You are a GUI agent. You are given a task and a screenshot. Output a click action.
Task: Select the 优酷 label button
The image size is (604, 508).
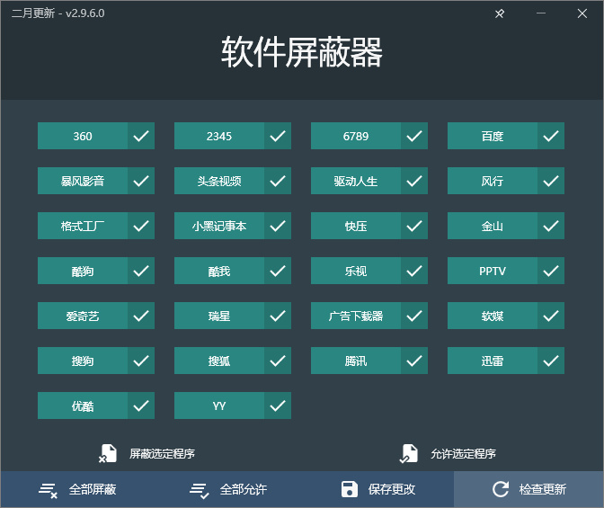[83, 406]
